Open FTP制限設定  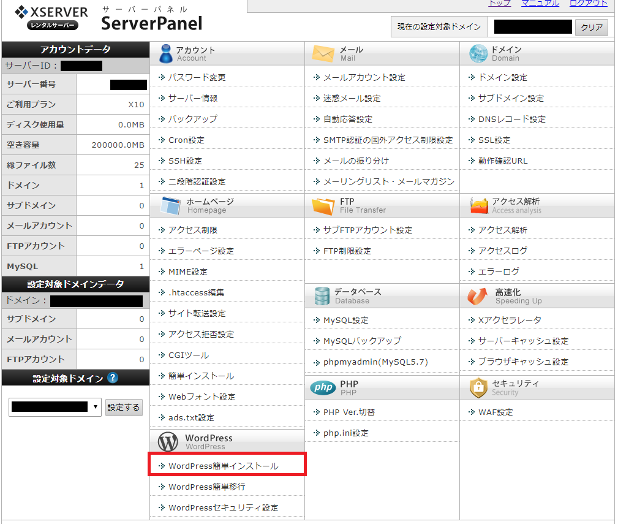point(347,251)
